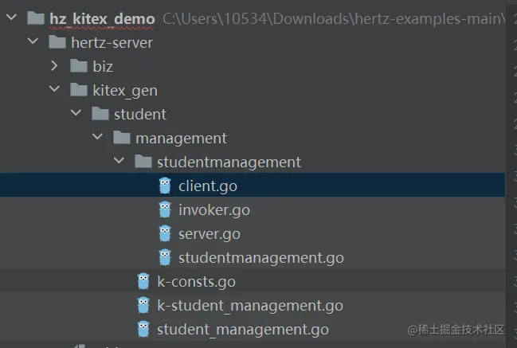Click the biz folder icon
517x348 pixels.
tap(79, 66)
